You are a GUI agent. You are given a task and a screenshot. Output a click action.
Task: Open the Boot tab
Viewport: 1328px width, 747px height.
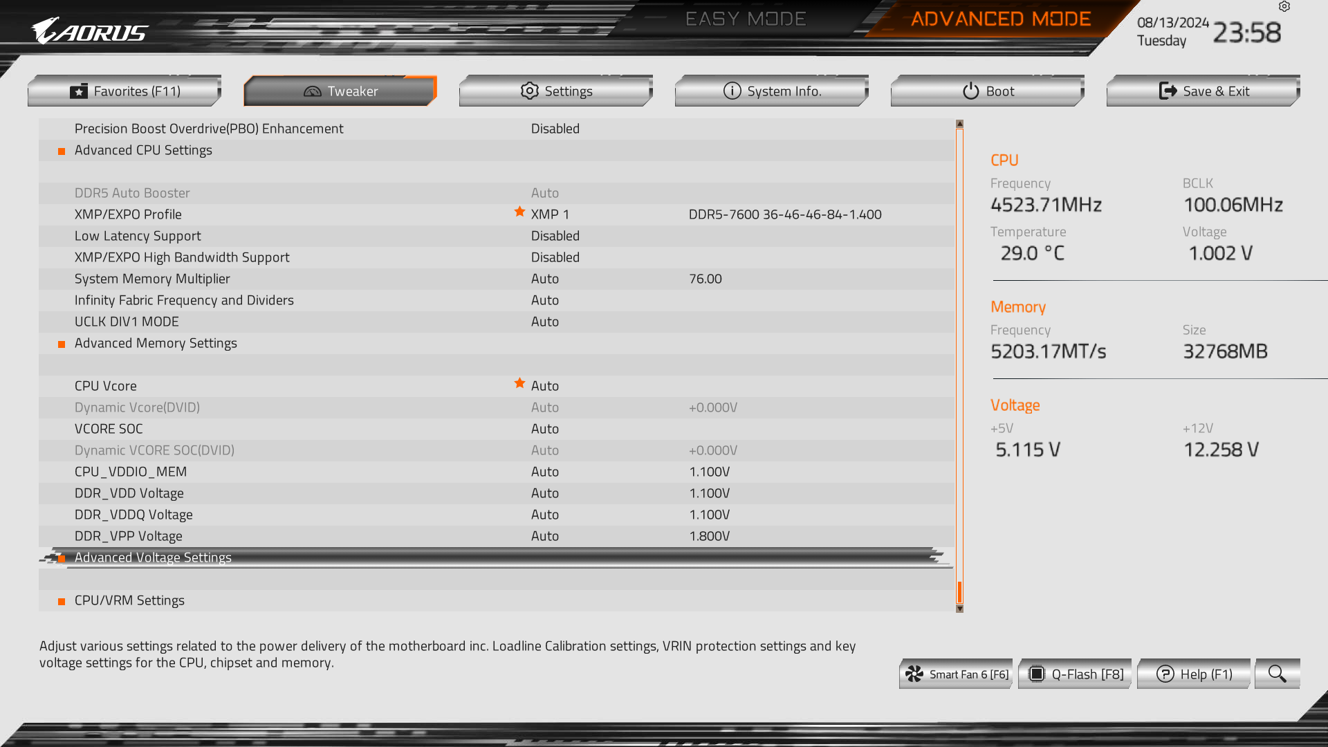(x=988, y=91)
